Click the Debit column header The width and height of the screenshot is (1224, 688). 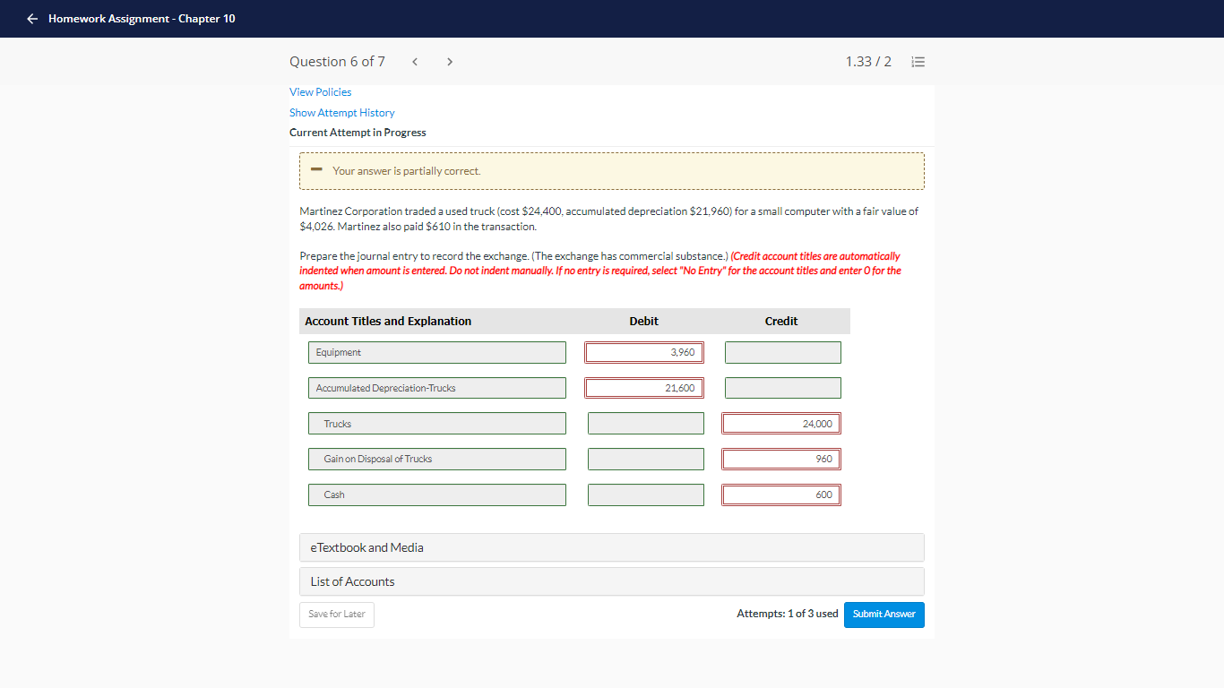644,322
